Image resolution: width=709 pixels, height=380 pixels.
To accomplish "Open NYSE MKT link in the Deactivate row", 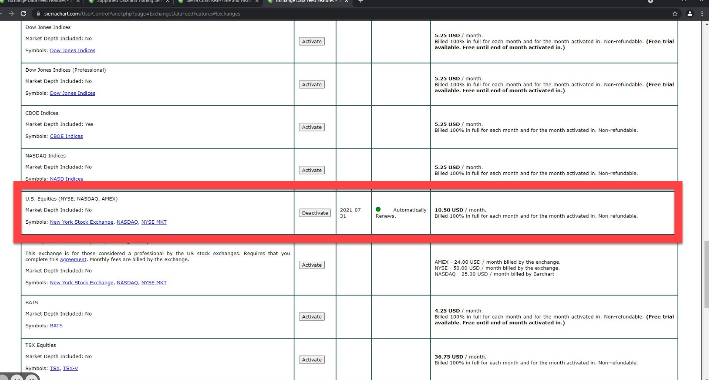I will [154, 222].
